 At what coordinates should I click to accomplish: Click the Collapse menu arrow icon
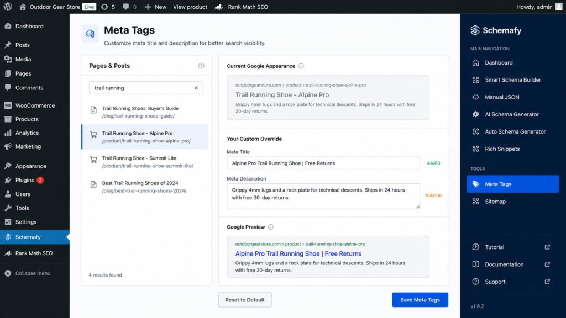[x=8, y=273]
